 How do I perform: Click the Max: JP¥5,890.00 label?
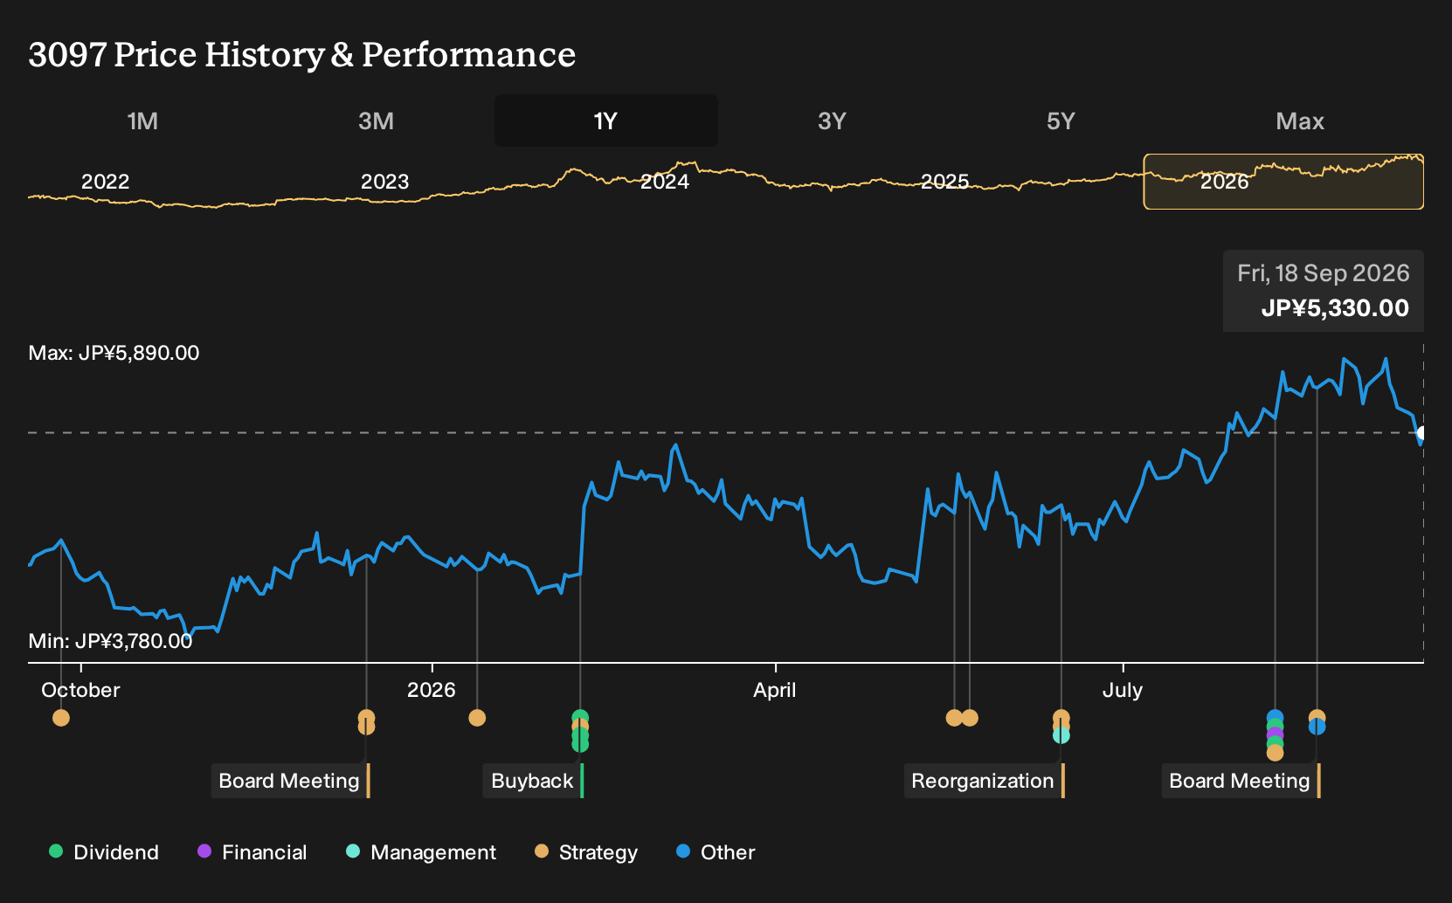[114, 353]
